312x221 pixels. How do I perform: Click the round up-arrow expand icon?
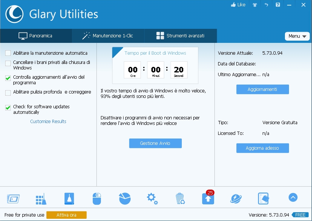point(293,197)
